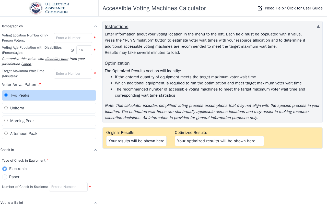Select the Two Peaks arrival pattern
Viewport: 327px width, 204px height.
point(49,95)
